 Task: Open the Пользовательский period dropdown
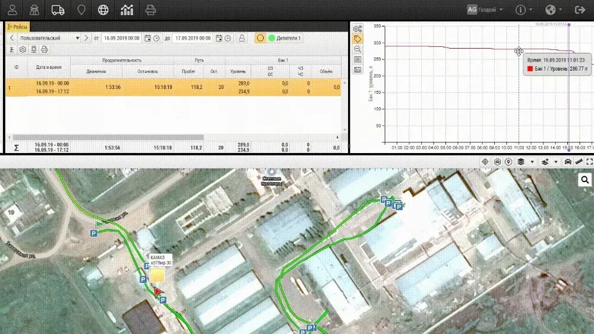(x=50, y=38)
